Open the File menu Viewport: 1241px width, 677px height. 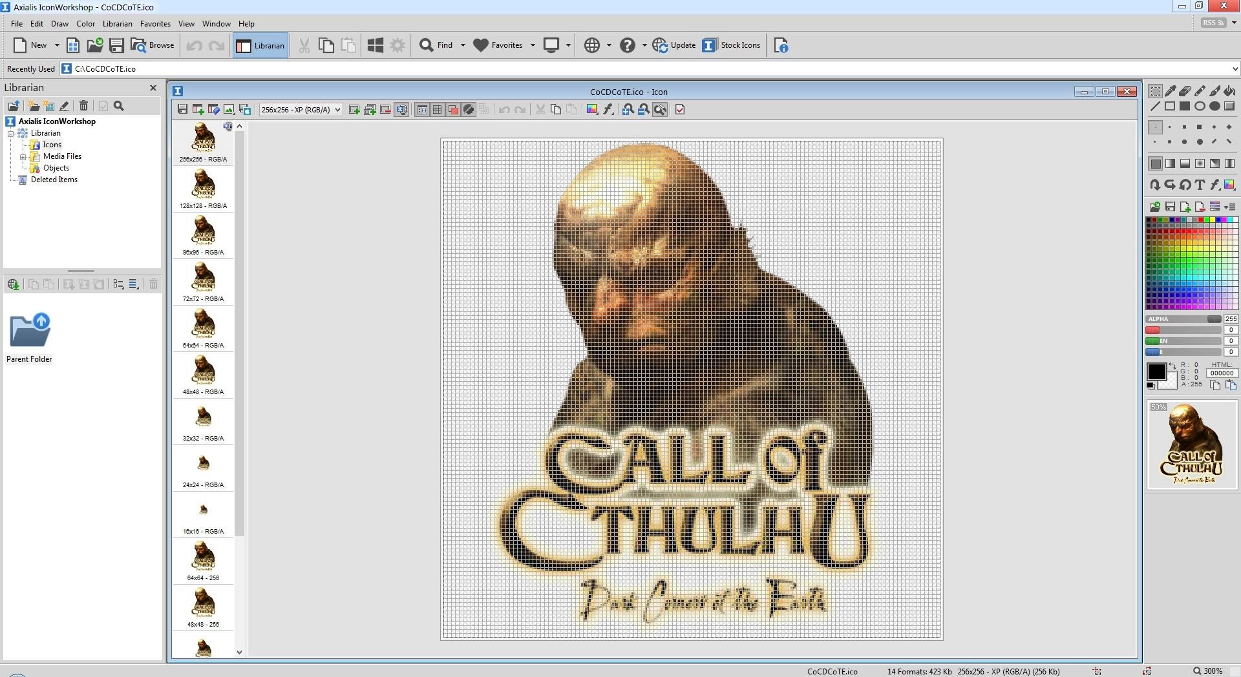tap(17, 23)
